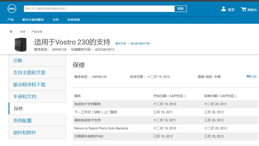This screenshot has width=259, height=146.
Task: Open the 产品 menu in navigation bar
Action: (11, 20)
